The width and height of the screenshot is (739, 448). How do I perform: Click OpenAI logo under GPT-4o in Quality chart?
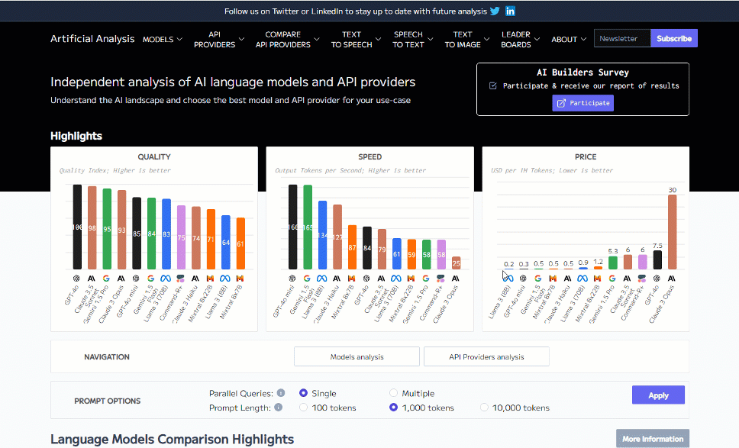click(x=77, y=279)
